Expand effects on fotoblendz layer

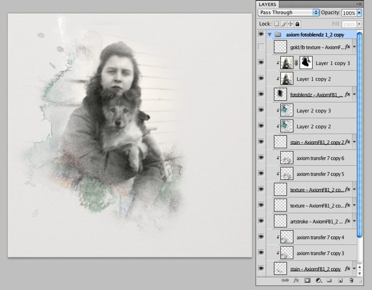pos(354,94)
